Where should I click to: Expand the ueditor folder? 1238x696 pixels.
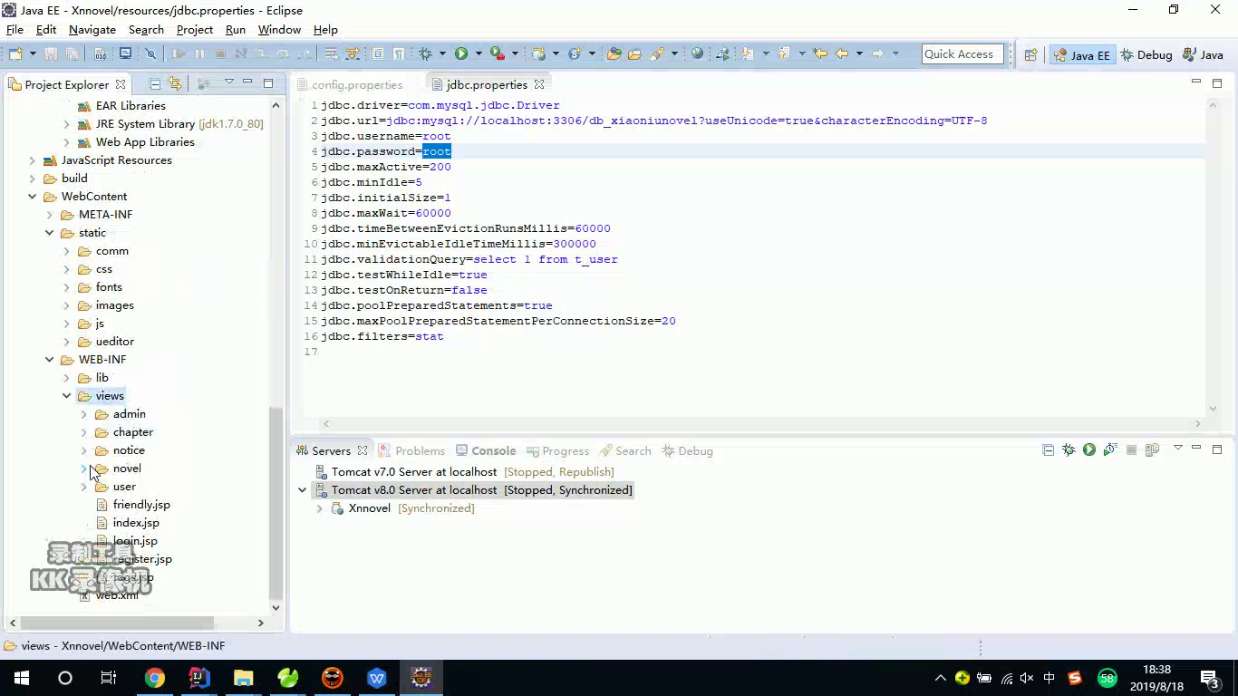pos(67,342)
